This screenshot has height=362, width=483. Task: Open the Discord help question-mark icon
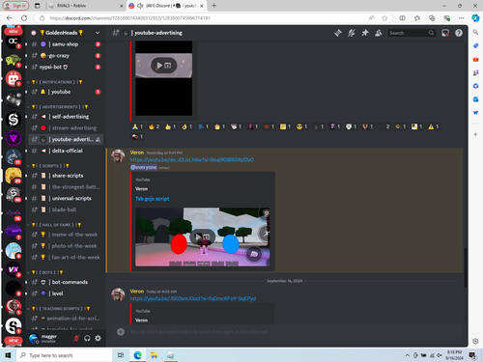tap(459, 33)
